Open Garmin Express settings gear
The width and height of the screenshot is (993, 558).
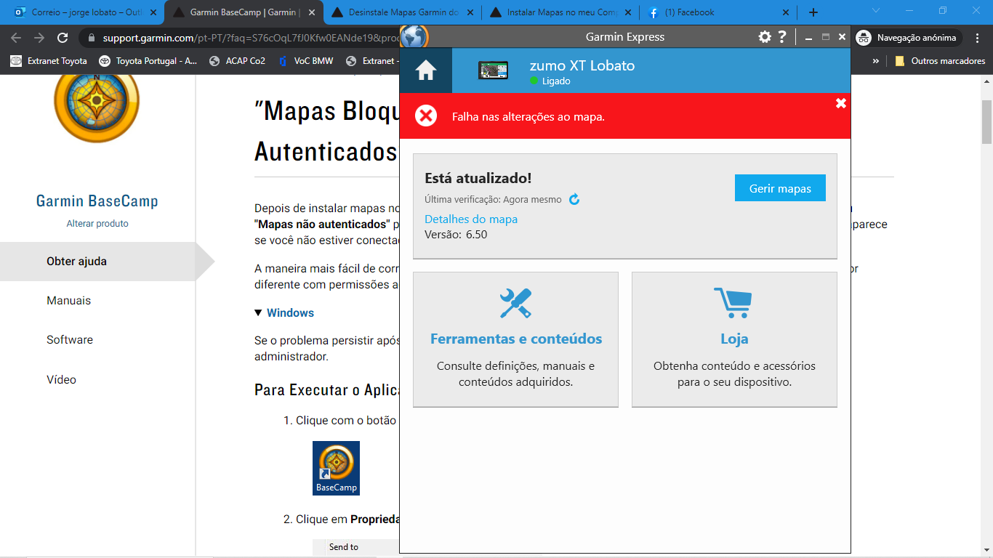[x=765, y=37]
